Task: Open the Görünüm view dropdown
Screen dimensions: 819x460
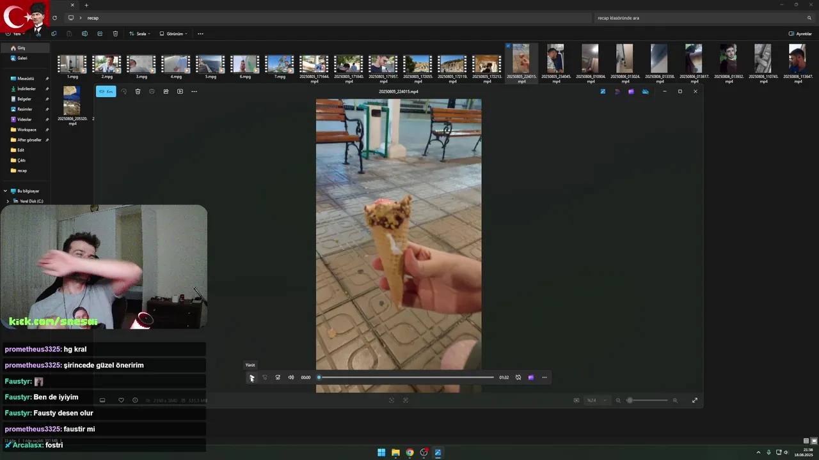Action: point(173,34)
